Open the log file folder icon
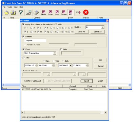The height and width of the screenshot is (122, 134). click(6, 13)
